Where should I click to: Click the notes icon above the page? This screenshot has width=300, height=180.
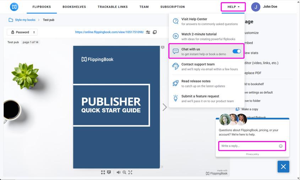[163, 47]
